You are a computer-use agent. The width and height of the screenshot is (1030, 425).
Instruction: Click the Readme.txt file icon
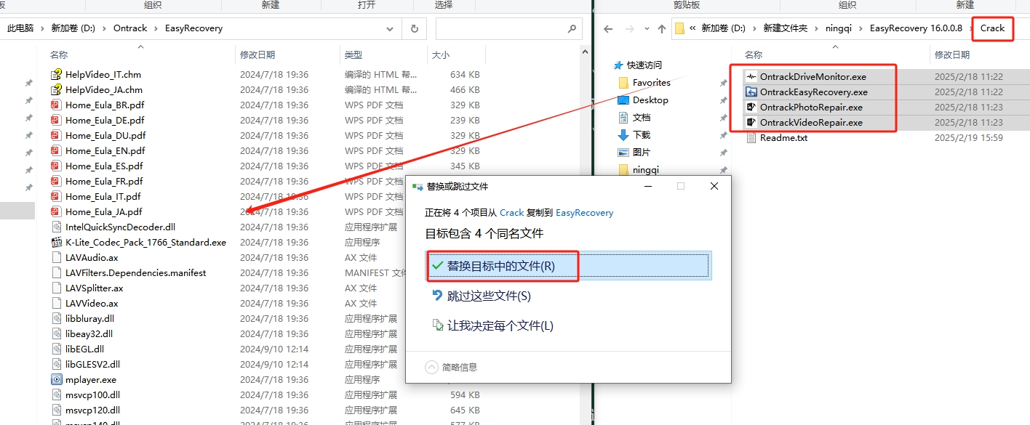click(x=751, y=137)
